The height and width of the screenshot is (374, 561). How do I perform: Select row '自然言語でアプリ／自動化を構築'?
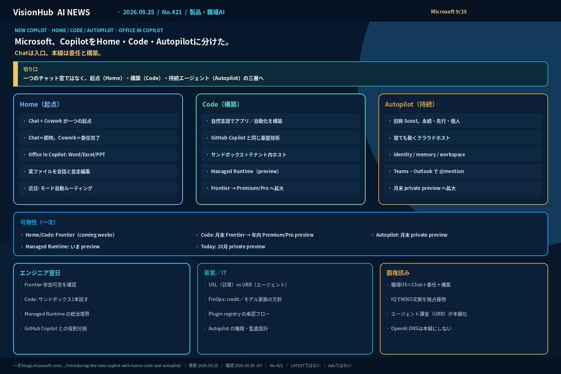tap(280, 121)
